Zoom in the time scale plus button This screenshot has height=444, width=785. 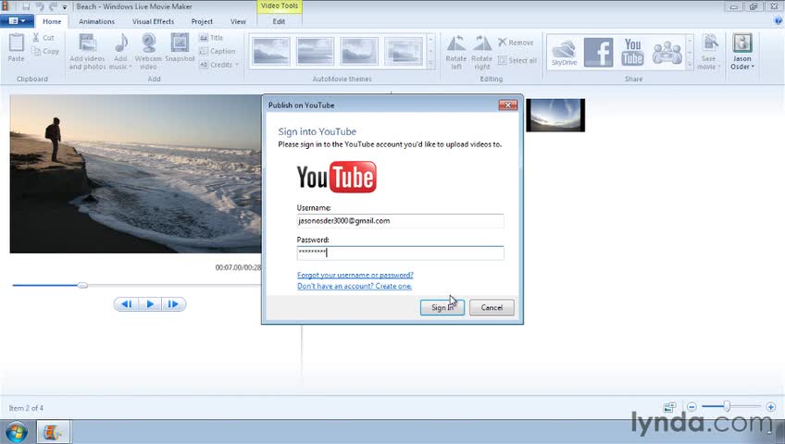pyautogui.click(x=771, y=407)
